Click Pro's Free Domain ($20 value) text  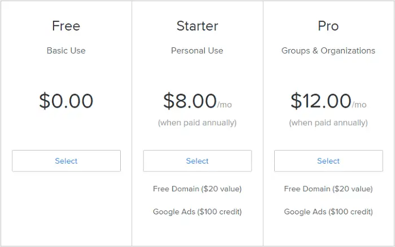pos(328,189)
